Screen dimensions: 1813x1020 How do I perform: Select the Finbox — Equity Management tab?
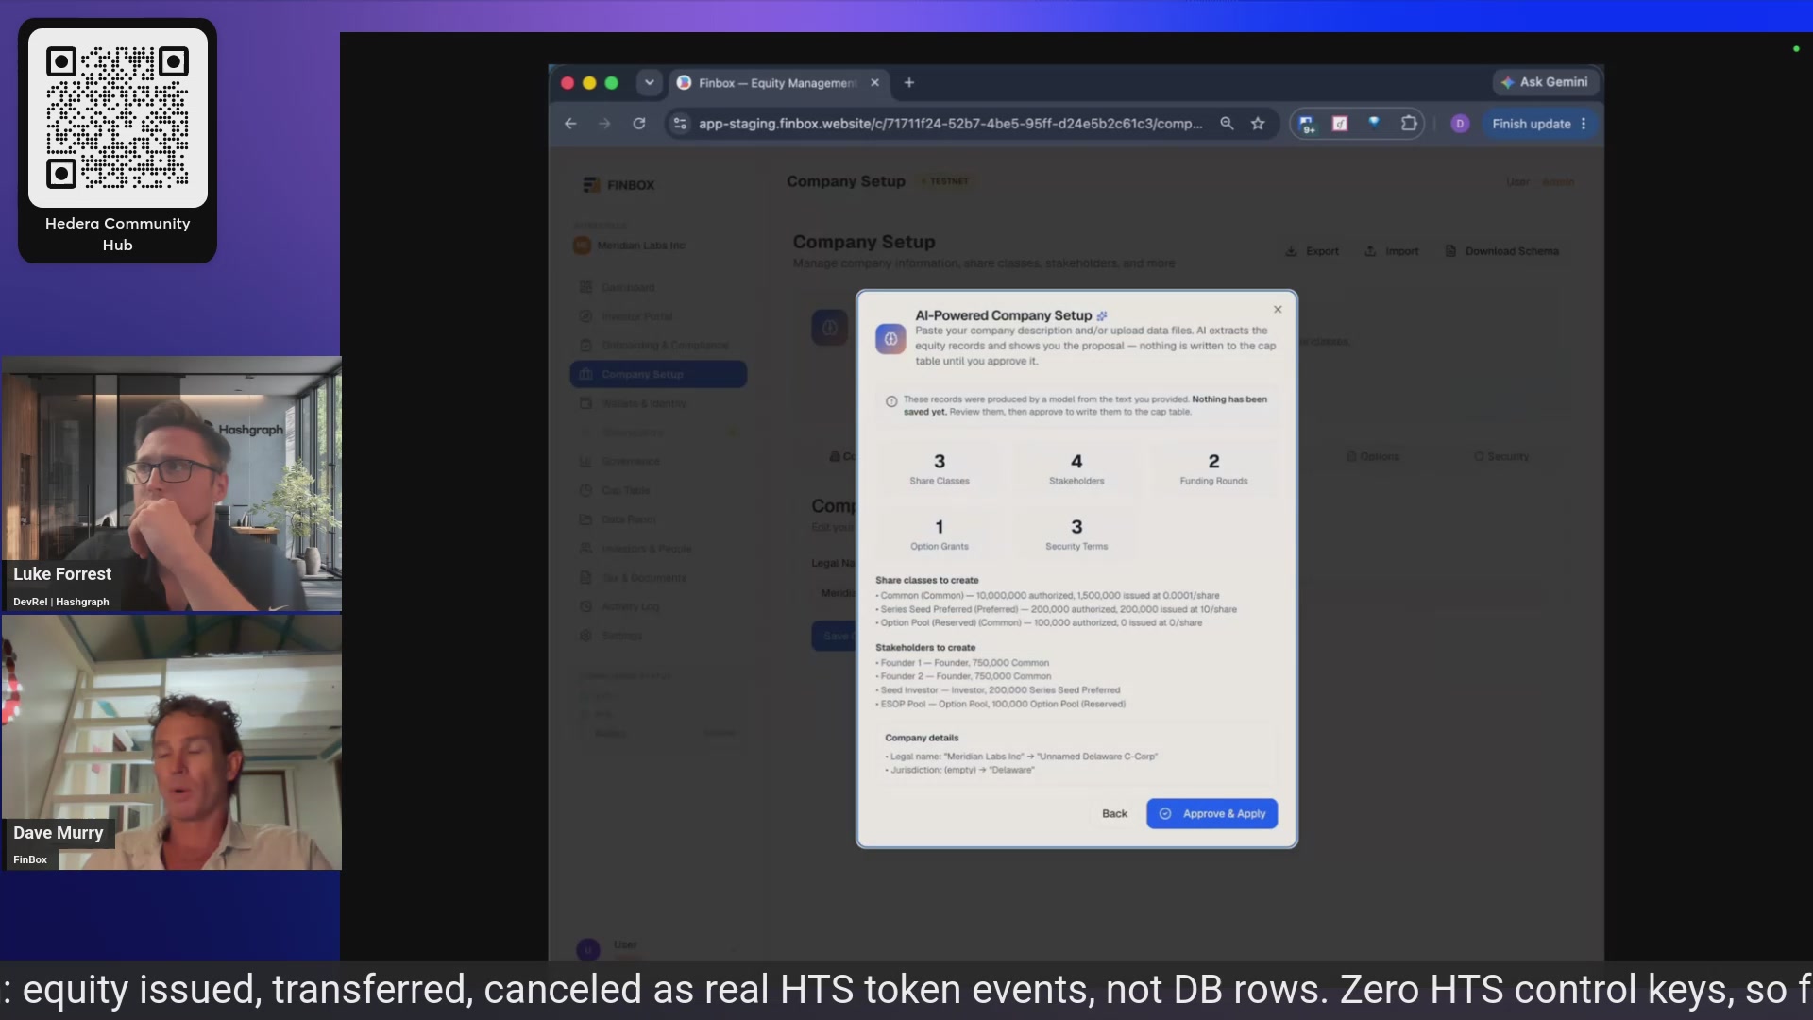click(x=777, y=83)
